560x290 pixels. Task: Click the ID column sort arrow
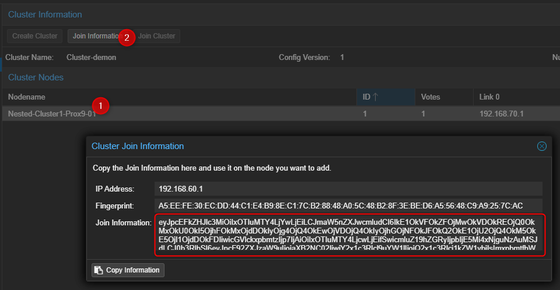(375, 97)
